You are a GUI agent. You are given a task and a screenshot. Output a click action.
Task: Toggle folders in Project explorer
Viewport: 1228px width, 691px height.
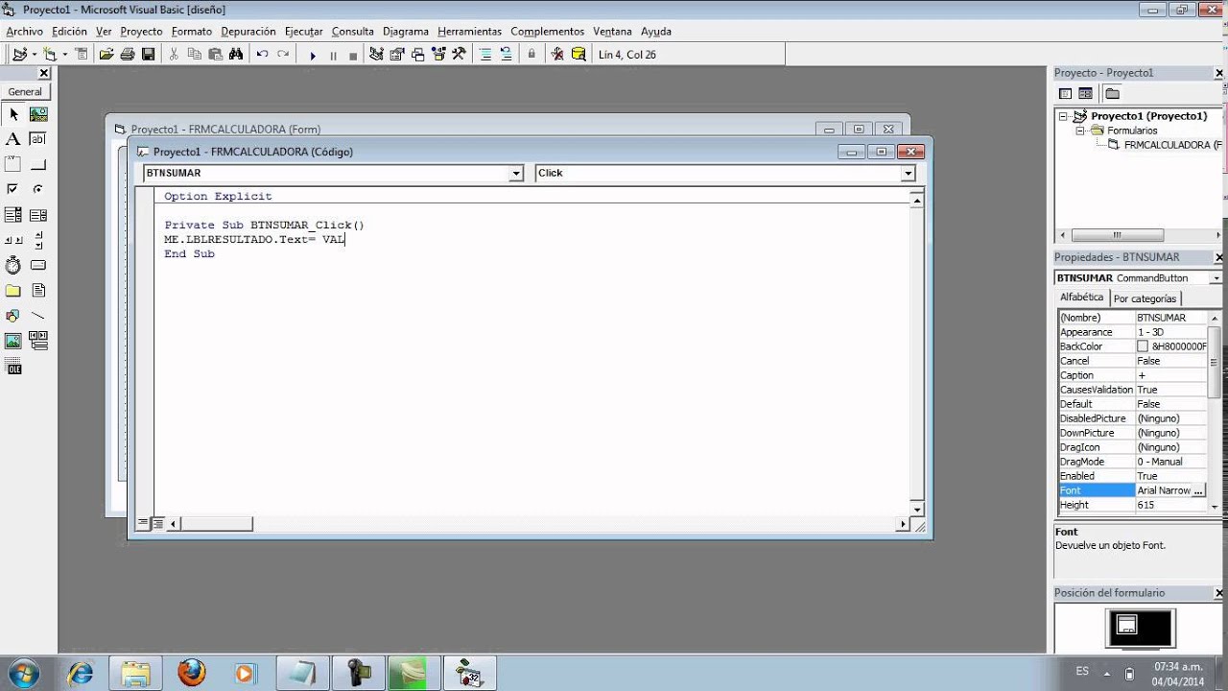click(1112, 93)
